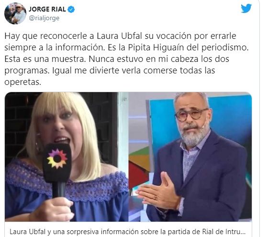The width and height of the screenshot is (268, 237).
Task: Click the blue verified badge
Action: point(71,10)
